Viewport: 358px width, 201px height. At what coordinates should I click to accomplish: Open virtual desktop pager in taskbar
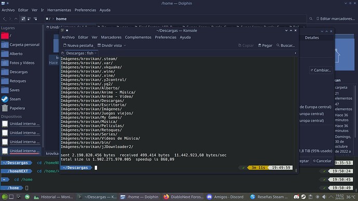click(11, 197)
